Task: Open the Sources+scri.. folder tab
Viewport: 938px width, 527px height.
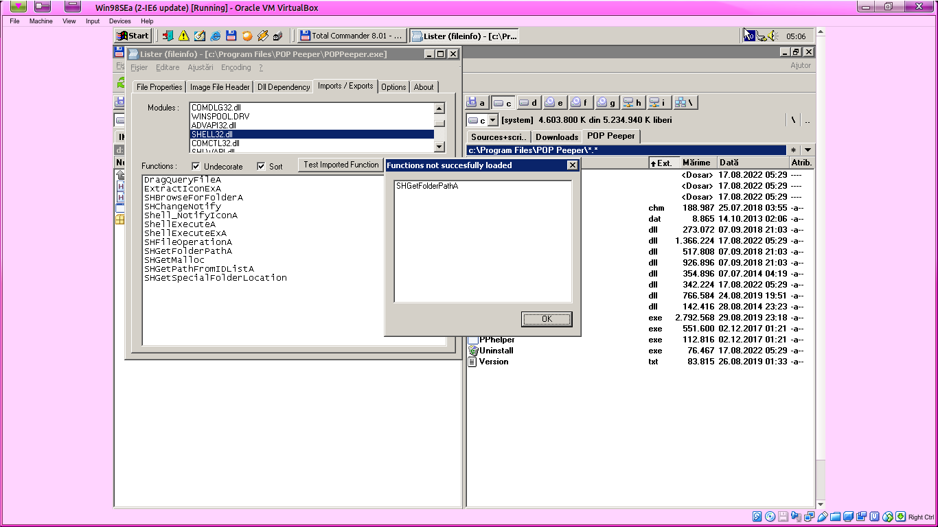Action: pyautogui.click(x=499, y=137)
